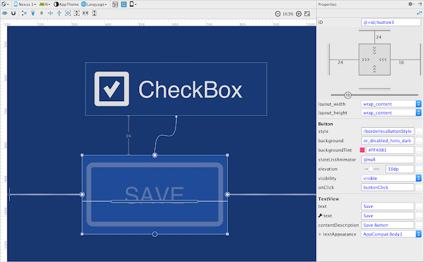Screen dimensions: 424x262
Task: Click the infer constraints lightbulb icon
Action: click(32, 13)
